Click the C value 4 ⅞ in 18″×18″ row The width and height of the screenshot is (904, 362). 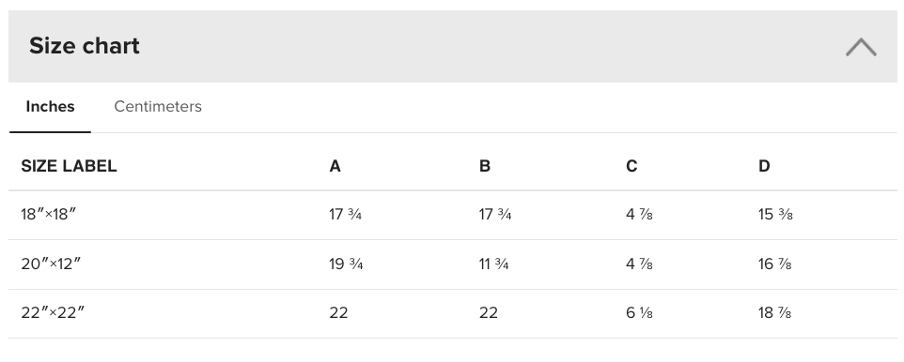coord(639,214)
